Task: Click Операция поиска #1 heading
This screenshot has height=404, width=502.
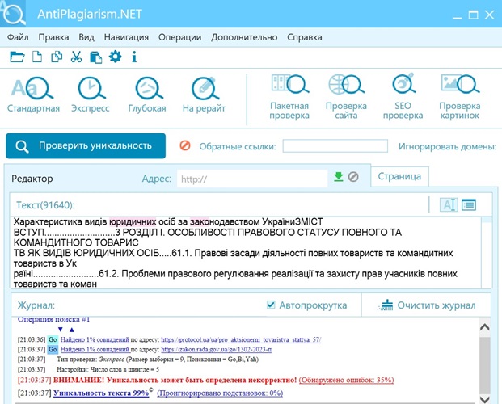Action: click(x=53, y=319)
